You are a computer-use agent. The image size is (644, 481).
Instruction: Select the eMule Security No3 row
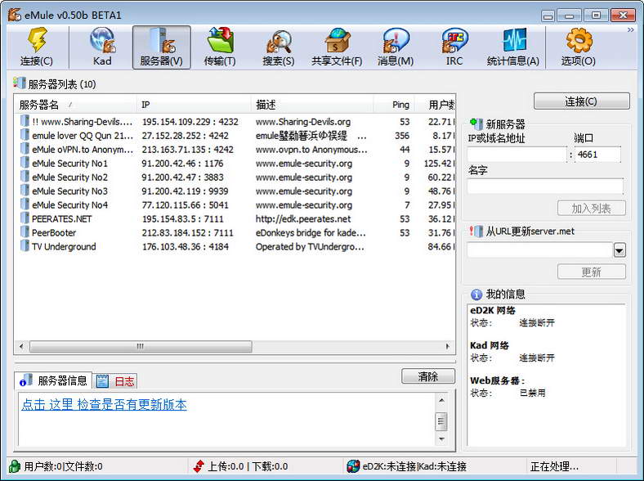[x=235, y=191]
